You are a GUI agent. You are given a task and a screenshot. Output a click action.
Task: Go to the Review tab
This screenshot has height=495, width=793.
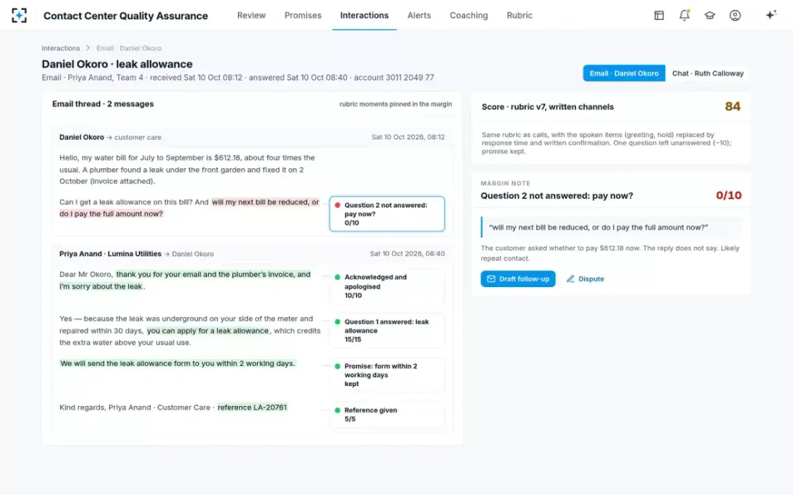click(x=251, y=15)
